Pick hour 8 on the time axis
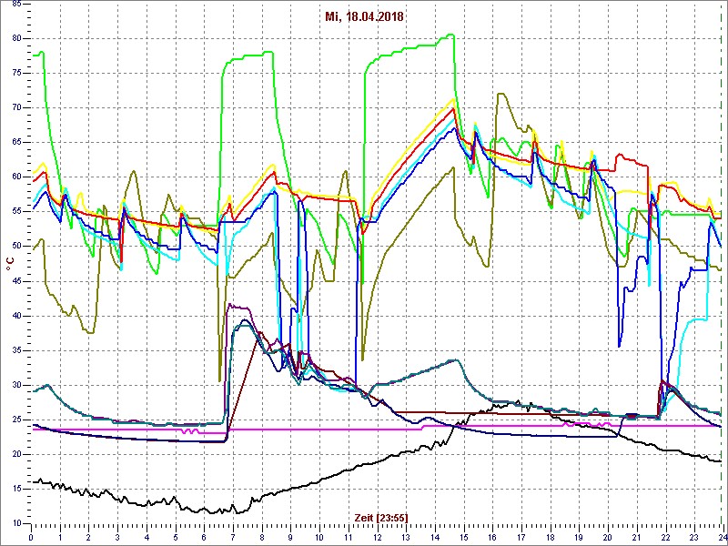728x546 pixels. point(262,538)
